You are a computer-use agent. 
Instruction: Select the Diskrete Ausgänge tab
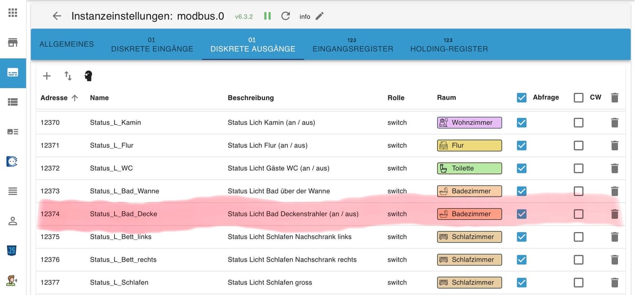pos(253,44)
